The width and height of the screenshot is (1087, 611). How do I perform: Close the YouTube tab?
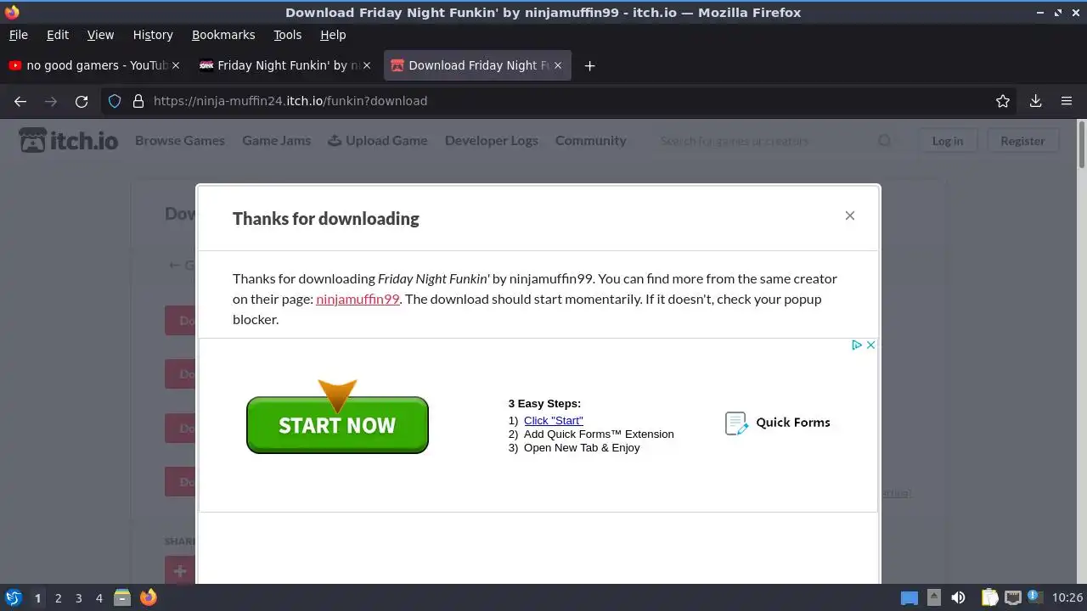(176, 65)
